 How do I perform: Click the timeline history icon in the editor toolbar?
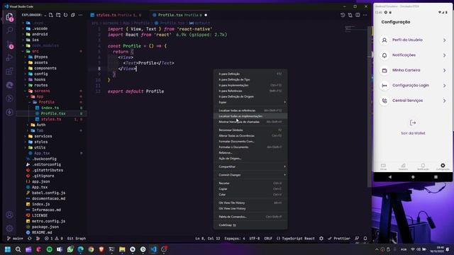point(343,15)
